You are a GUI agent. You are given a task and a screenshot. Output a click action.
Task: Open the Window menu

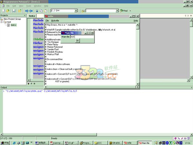click(x=38, y=6)
